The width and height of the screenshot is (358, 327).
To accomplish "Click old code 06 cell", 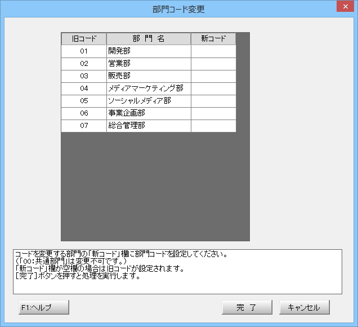I will [84, 113].
